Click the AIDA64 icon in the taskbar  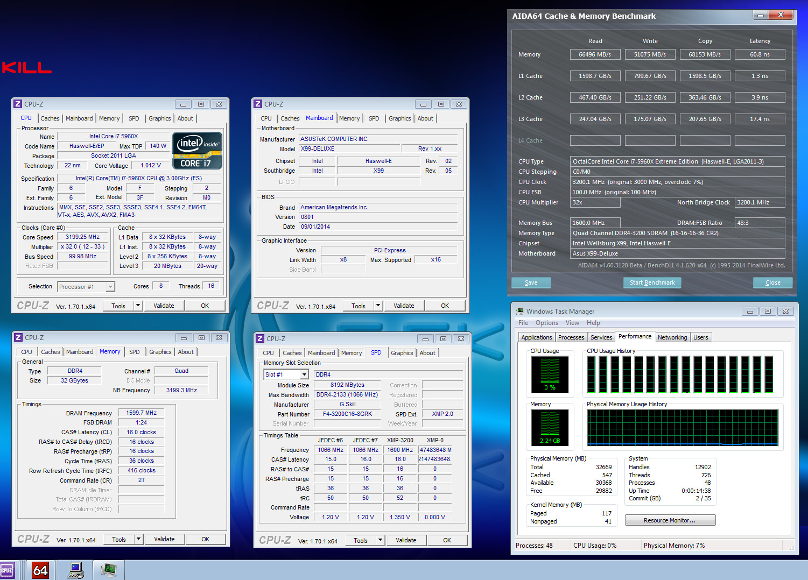tap(40, 570)
